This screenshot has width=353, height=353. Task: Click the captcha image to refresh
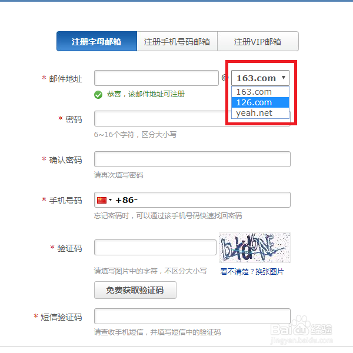coord(255,248)
